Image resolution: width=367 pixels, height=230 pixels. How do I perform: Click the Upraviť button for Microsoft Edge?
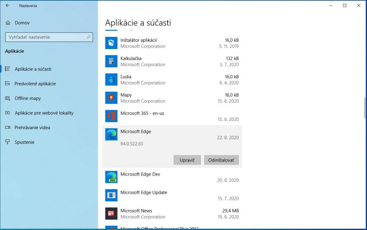[x=187, y=160]
